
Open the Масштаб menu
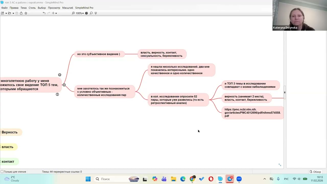[68, 8]
